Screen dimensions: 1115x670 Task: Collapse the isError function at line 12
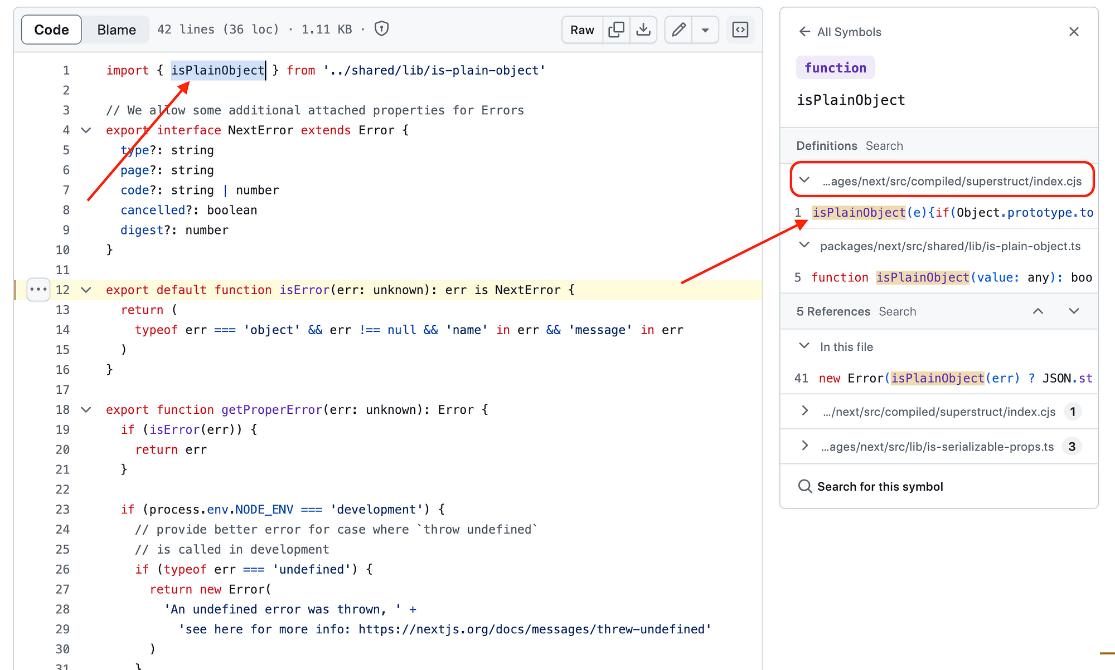86,290
